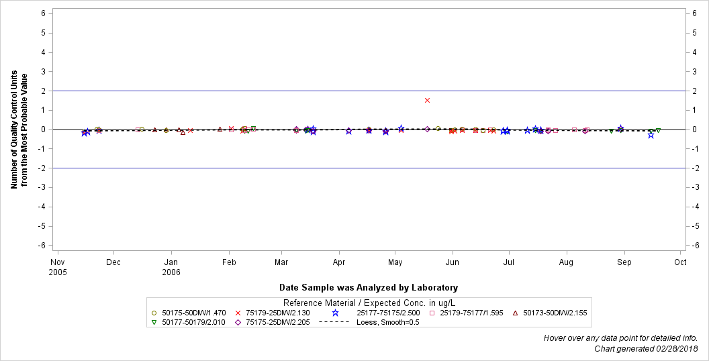Image resolution: width=709 pixels, height=361 pixels.
Task: Click the green triangle point nearest October
Action: [659, 130]
